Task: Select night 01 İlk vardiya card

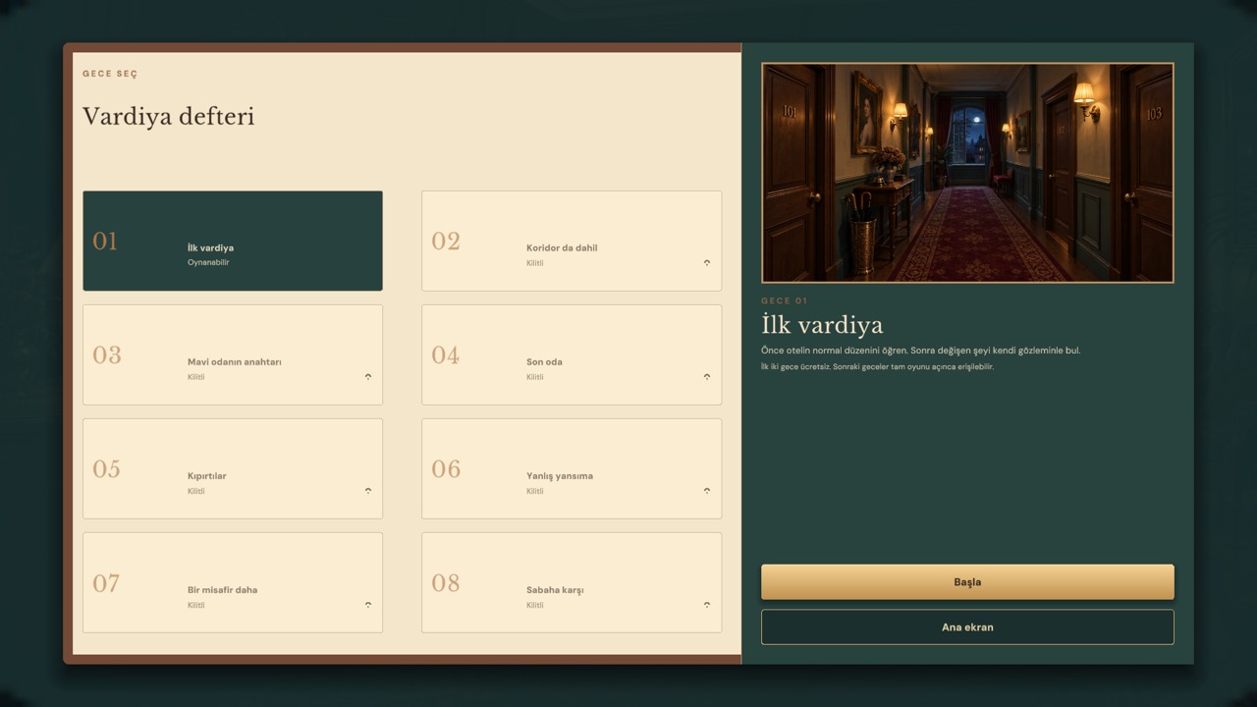Action: (233, 241)
